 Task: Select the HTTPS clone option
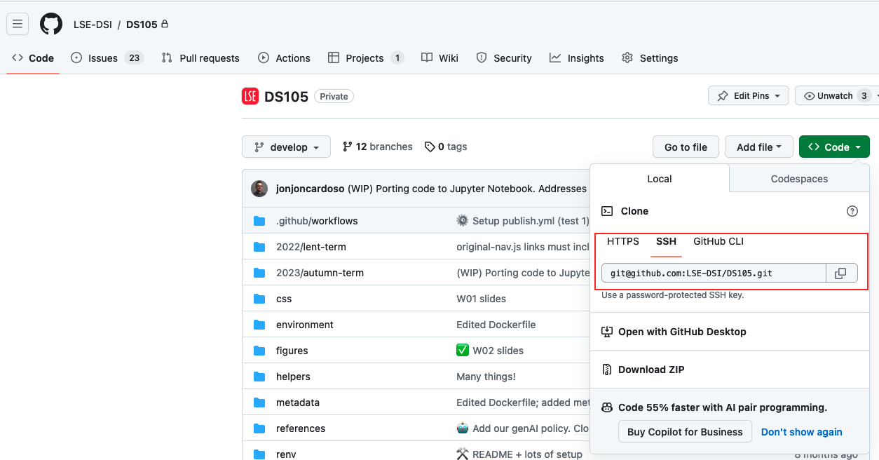tap(623, 242)
